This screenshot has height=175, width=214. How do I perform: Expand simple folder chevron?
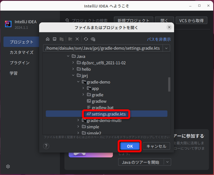coord(78,126)
